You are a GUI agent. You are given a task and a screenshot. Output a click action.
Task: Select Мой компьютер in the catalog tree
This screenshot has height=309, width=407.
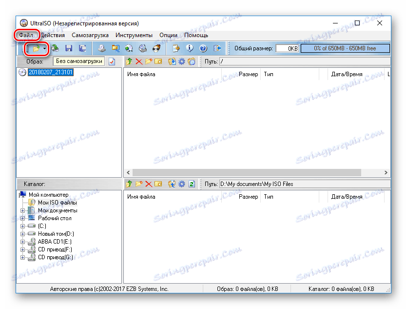49,195
